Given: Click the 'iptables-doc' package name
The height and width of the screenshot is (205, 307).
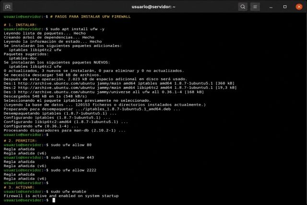Looking at the screenshot, I should pyautogui.click(x=23, y=58).
